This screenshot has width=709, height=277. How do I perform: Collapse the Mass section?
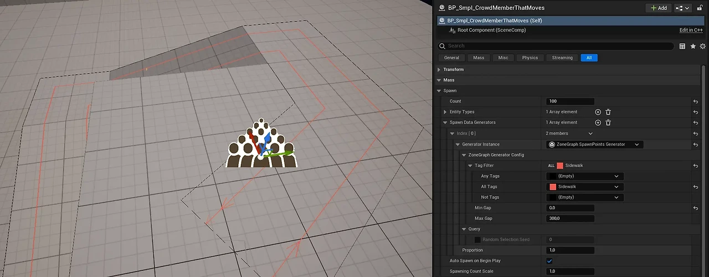click(439, 80)
